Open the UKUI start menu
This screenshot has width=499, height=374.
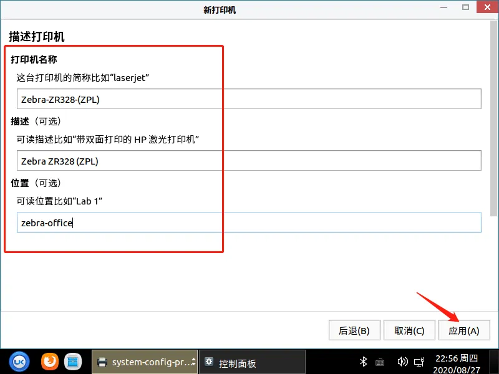pyautogui.click(x=20, y=362)
